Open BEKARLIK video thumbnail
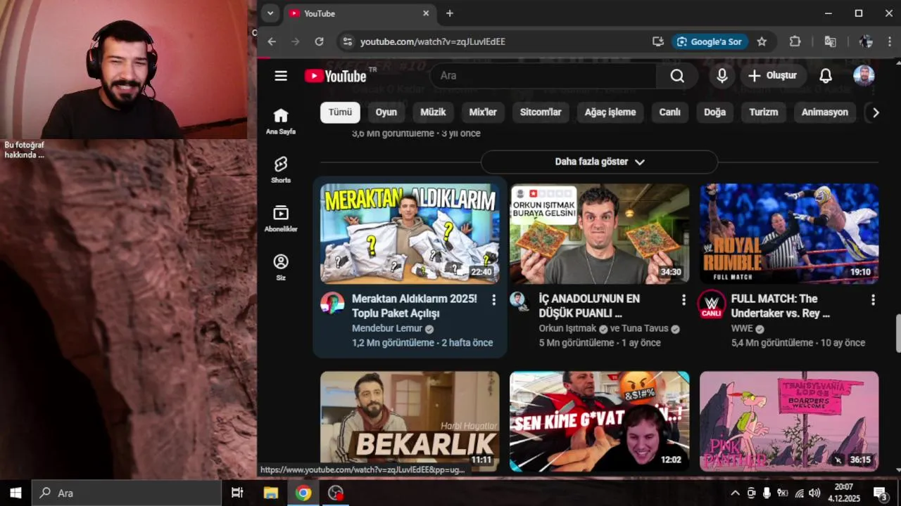Image resolution: width=901 pixels, height=506 pixels. tap(410, 421)
